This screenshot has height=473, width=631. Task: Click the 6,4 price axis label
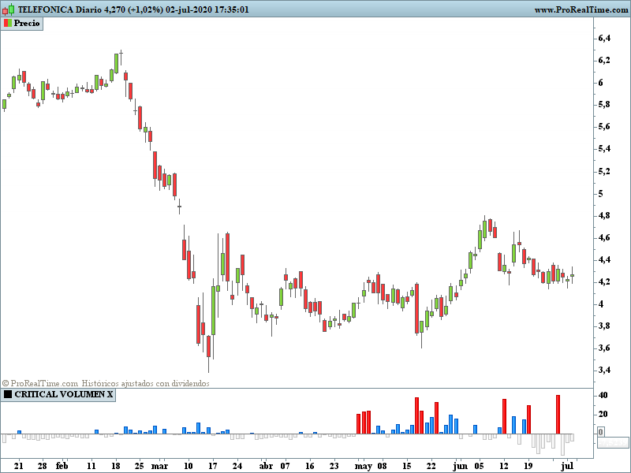(x=604, y=38)
